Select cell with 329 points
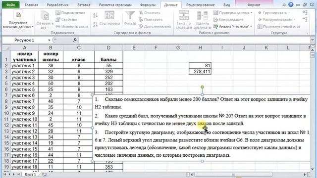Viewport: 317px width, 178px height. pos(108,71)
